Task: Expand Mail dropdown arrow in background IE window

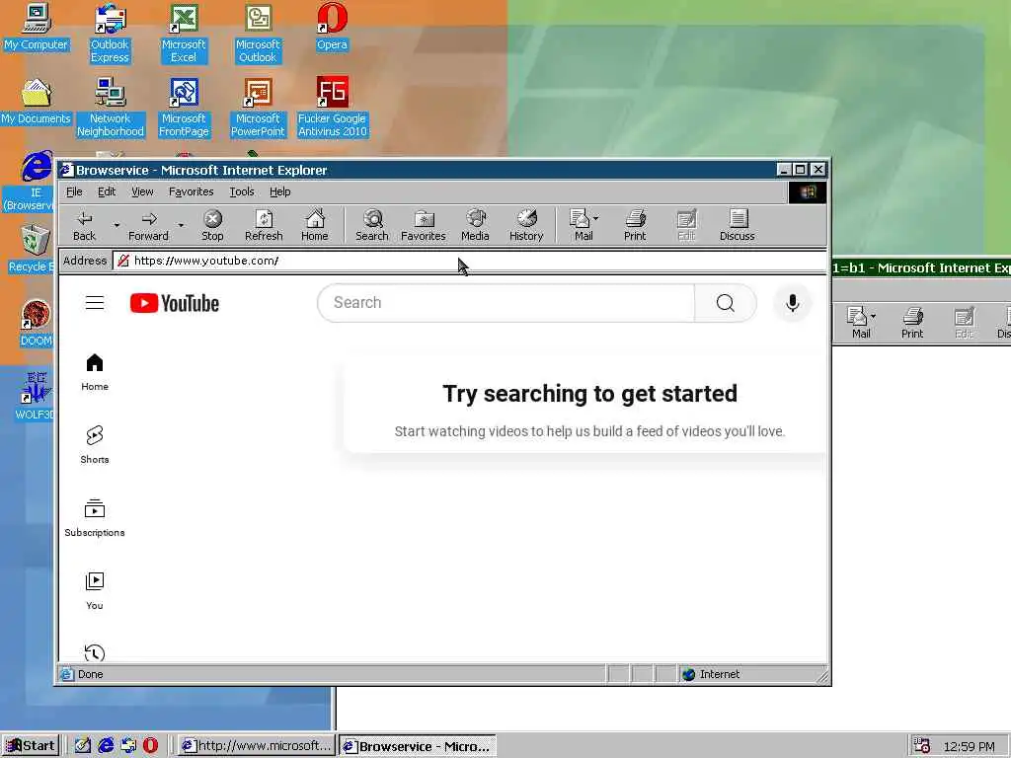Action: tap(873, 317)
